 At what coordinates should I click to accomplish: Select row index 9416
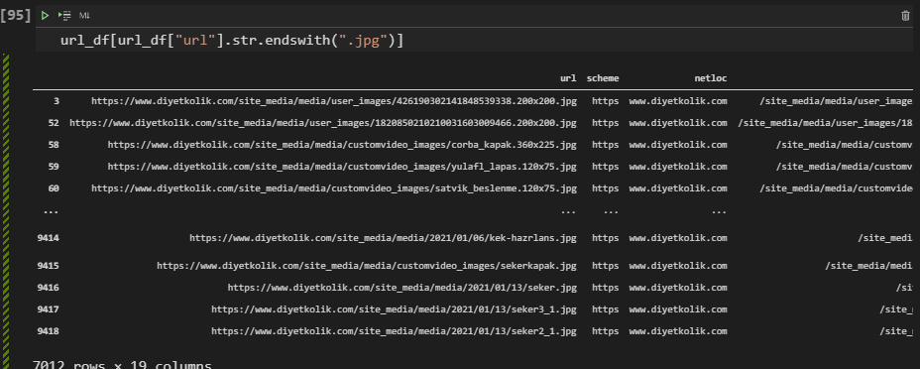click(x=48, y=288)
